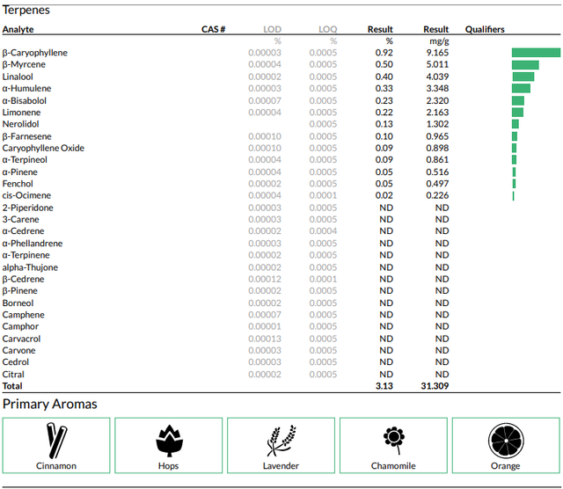563x489 pixels.
Task: Click the Qualifiers column header
Action: 485,29
